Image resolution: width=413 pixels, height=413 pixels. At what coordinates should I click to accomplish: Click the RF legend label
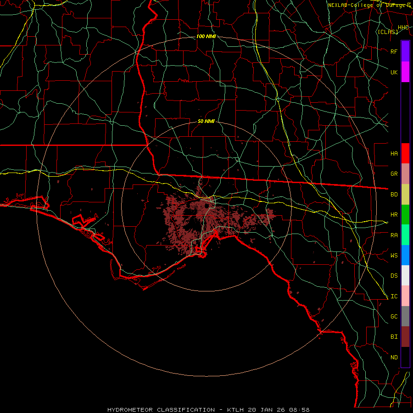pyautogui.click(x=394, y=51)
